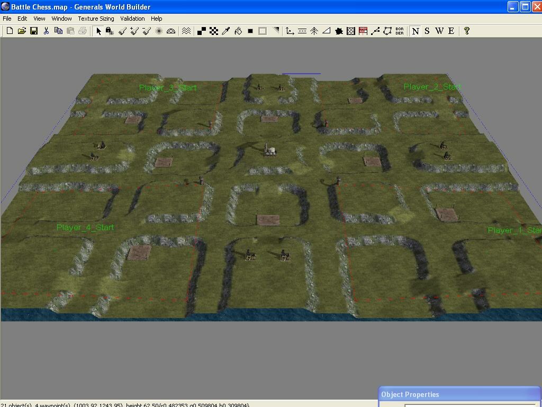Screen dimensions: 542x407
Task: Open the Edit menu
Action: [x=22, y=19]
